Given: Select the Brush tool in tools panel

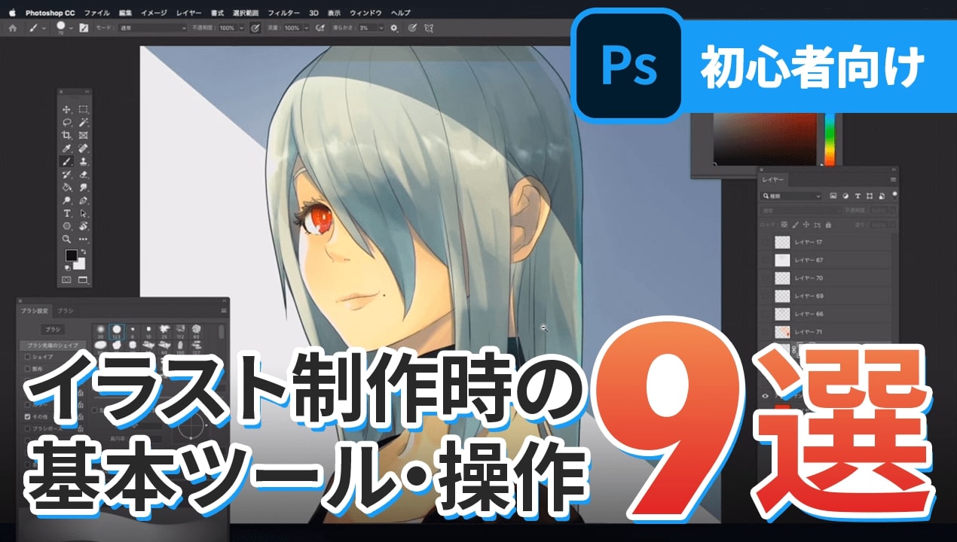Looking at the screenshot, I should click(x=67, y=161).
